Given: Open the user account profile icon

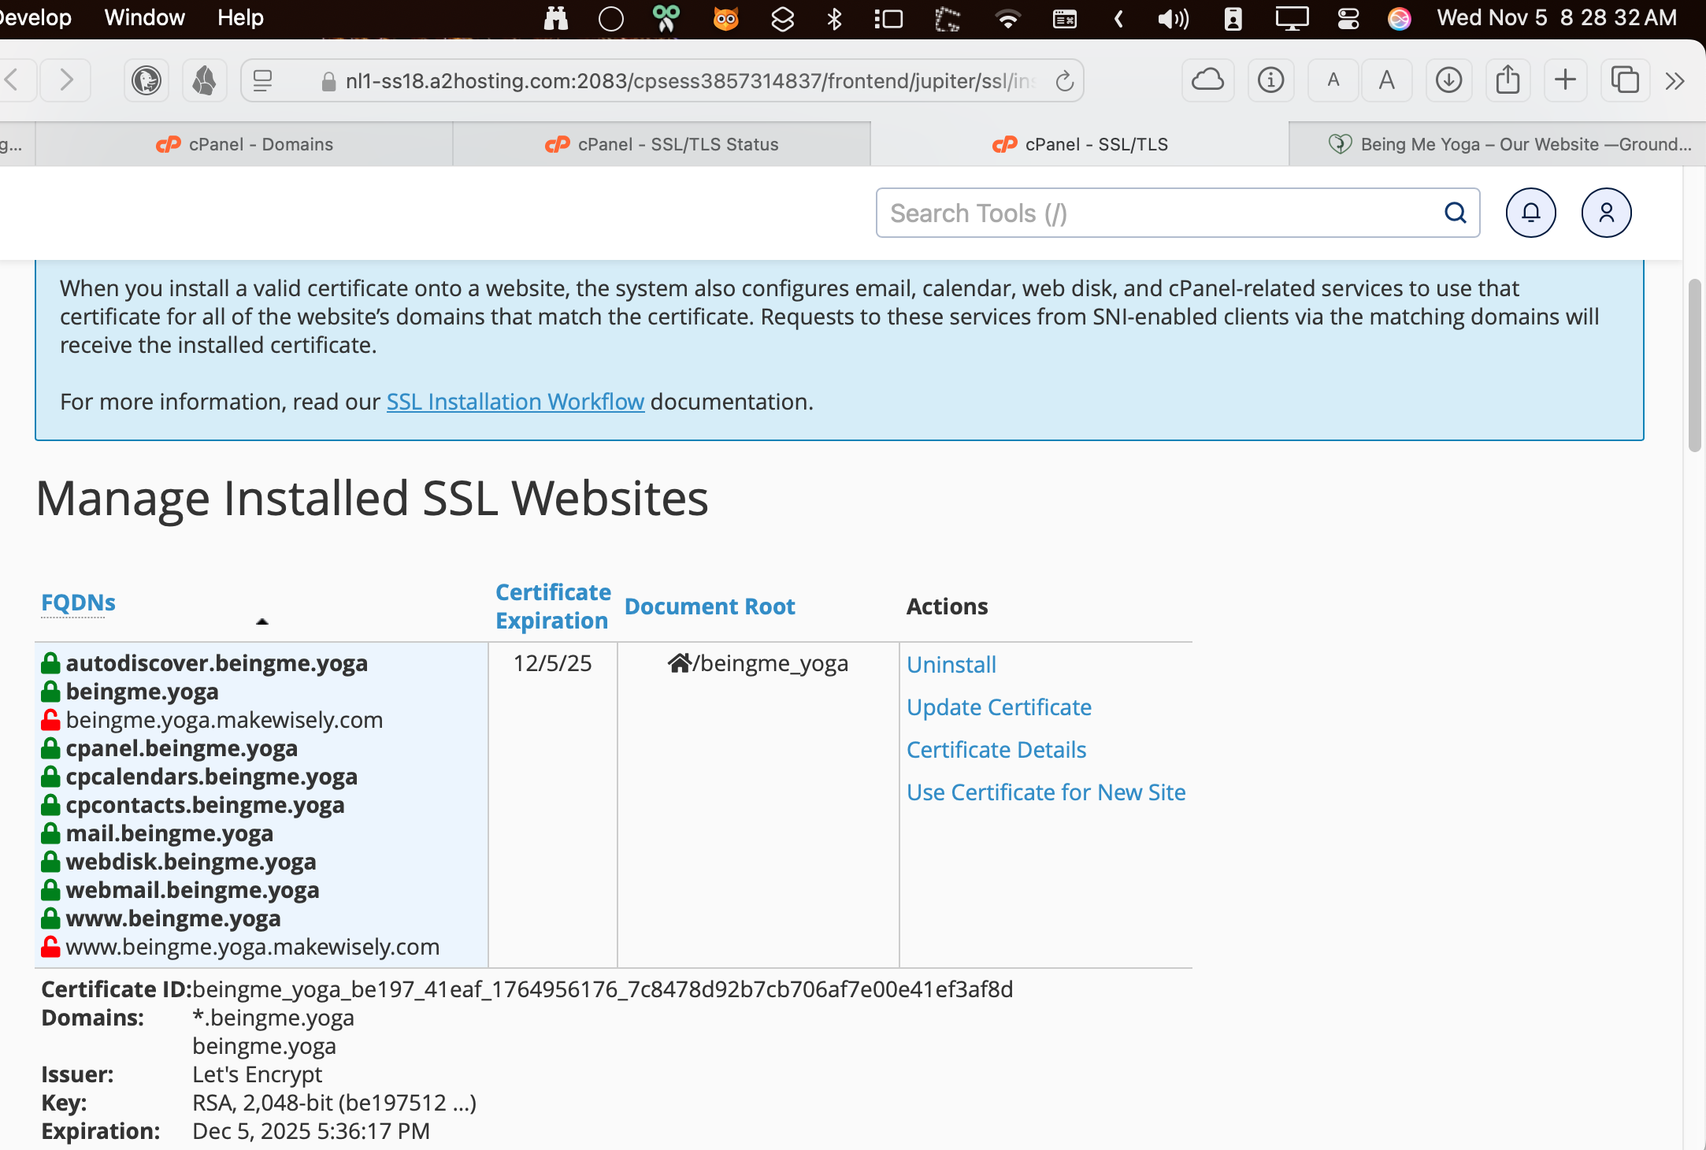Looking at the screenshot, I should point(1606,213).
